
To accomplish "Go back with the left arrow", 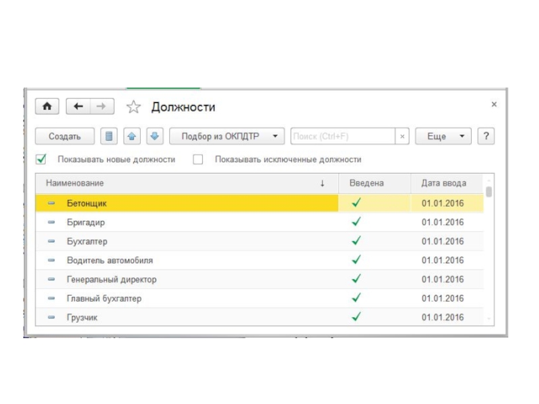I will 78,106.
